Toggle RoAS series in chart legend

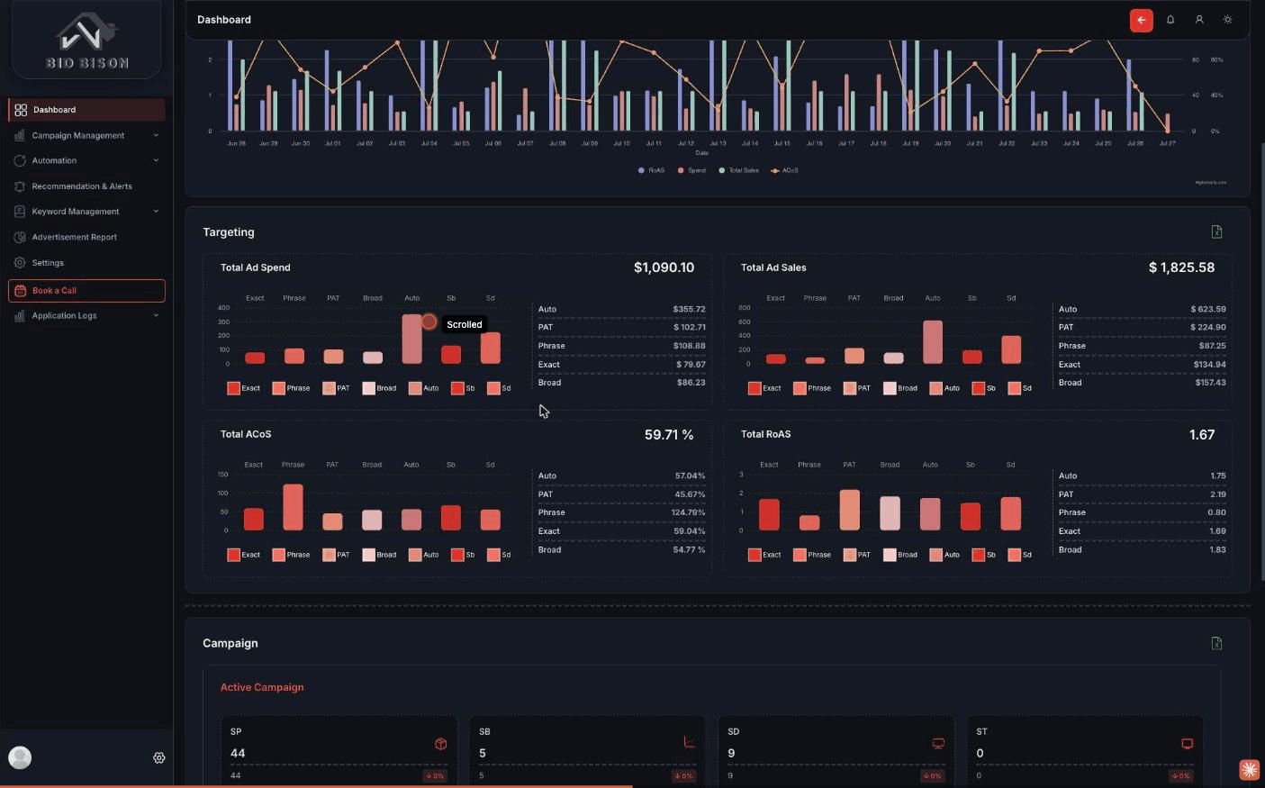click(x=652, y=170)
